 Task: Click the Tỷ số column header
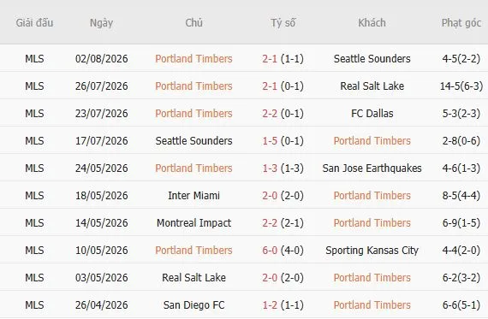(x=283, y=23)
